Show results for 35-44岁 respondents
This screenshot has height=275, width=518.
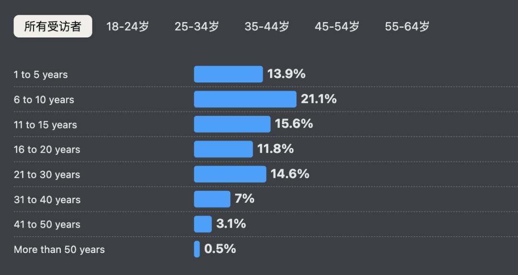tap(267, 26)
